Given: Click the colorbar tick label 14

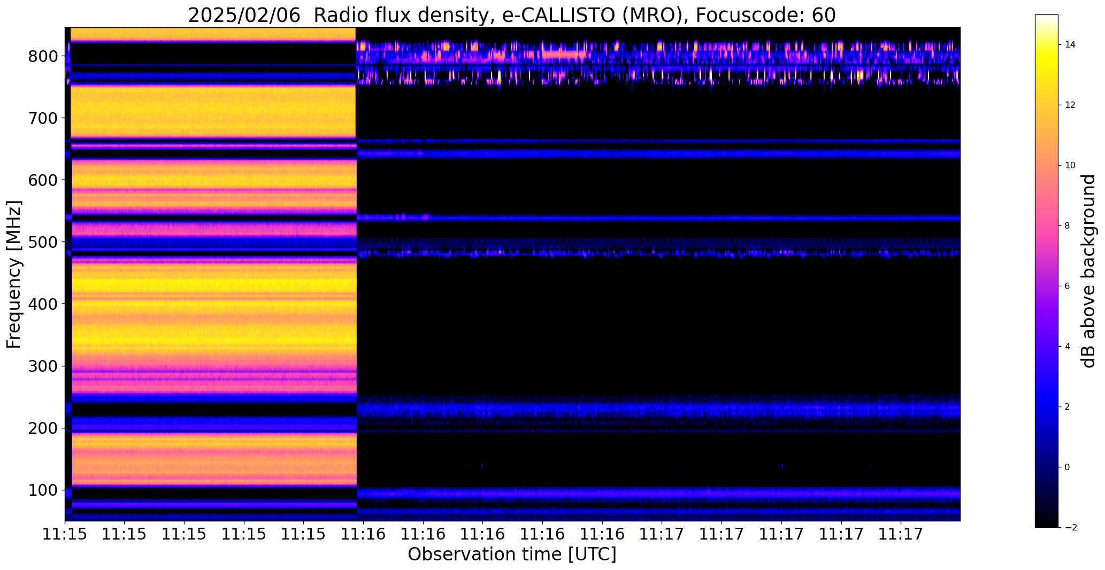Looking at the screenshot, I should 1070,44.
